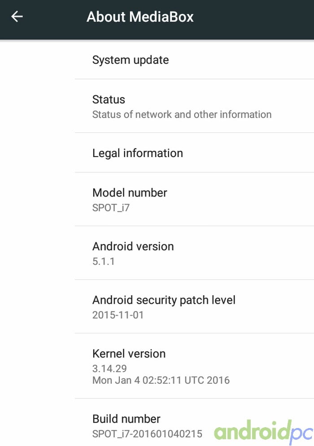Click the kernel build date 'Mon Jan 4' line
Screen dimensions: 314x446
[x=161, y=380]
